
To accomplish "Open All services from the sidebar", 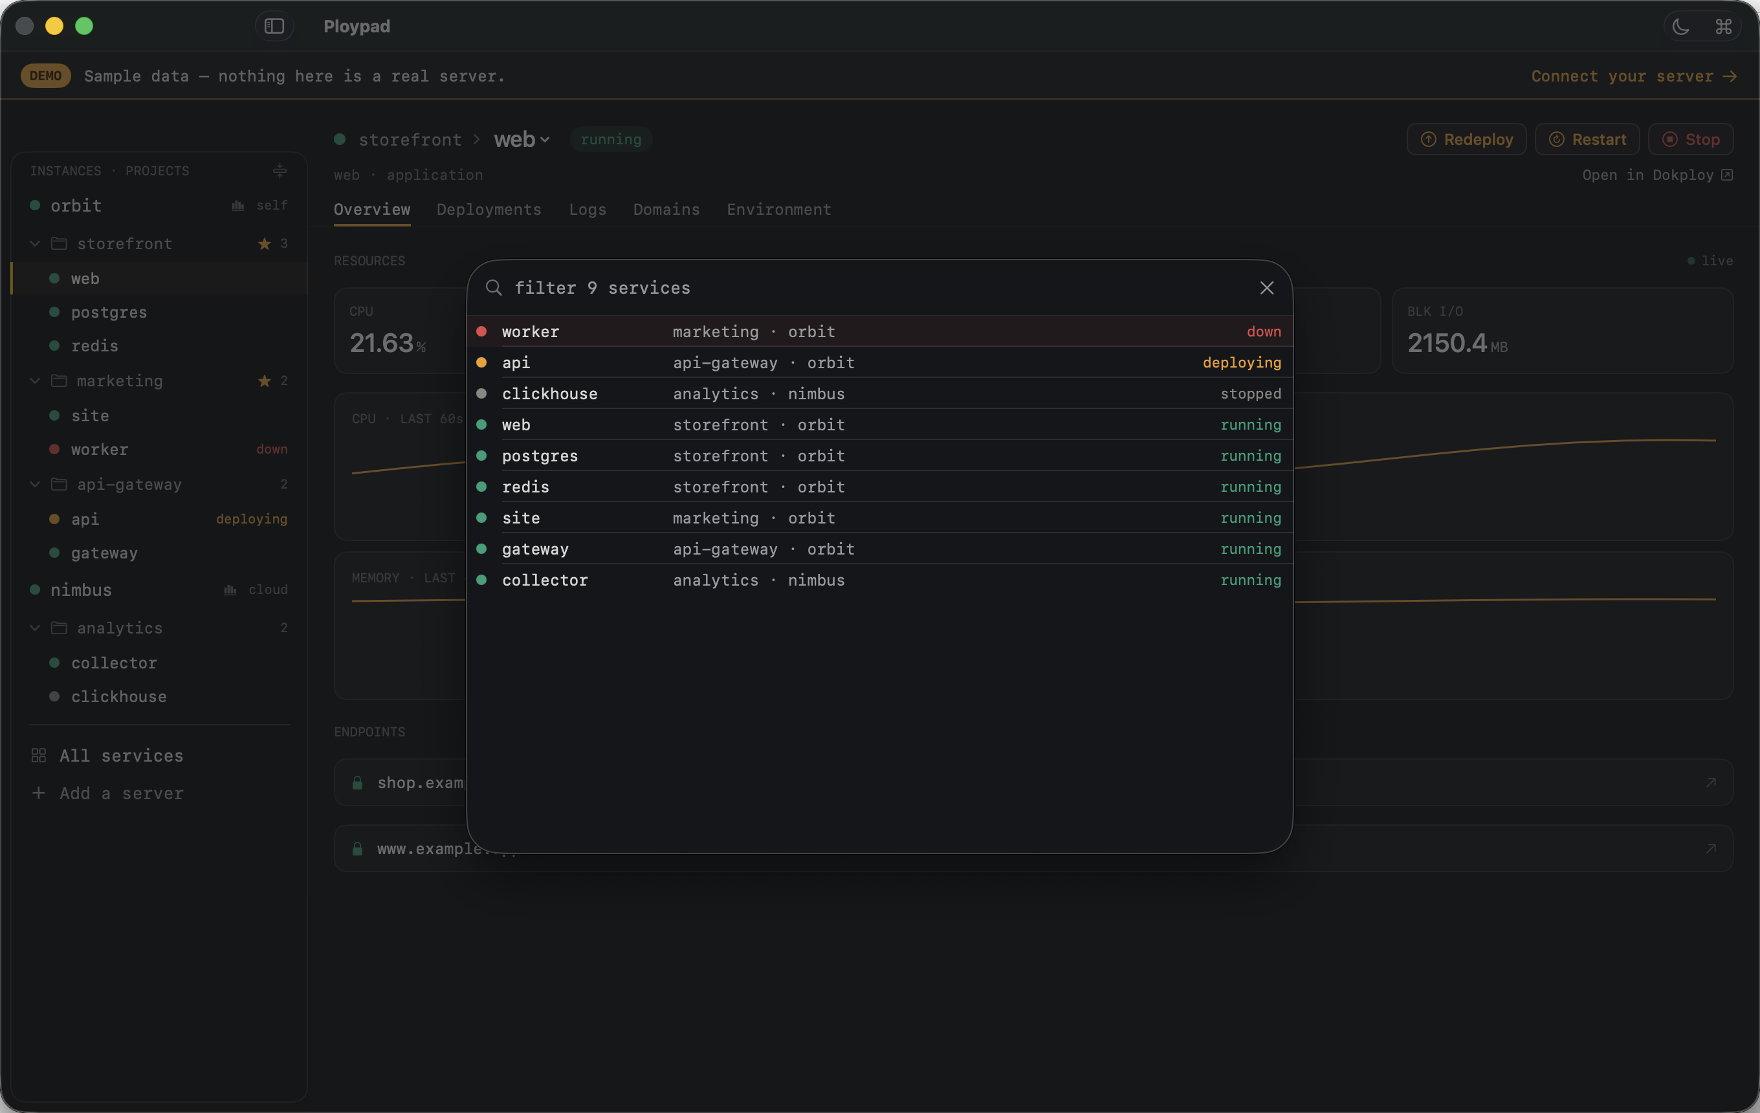I will click(107, 756).
